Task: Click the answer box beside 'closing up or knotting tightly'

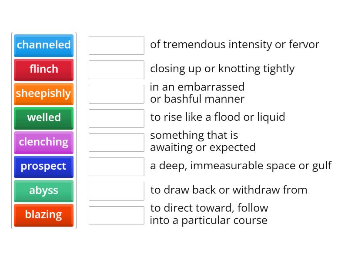Action: (x=116, y=69)
